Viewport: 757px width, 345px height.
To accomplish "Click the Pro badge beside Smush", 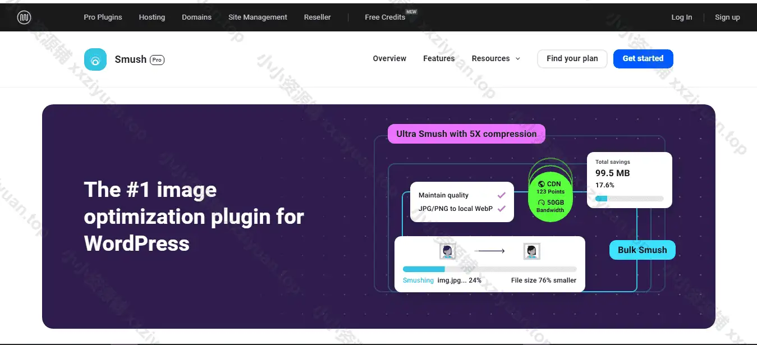I will tap(157, 60).
